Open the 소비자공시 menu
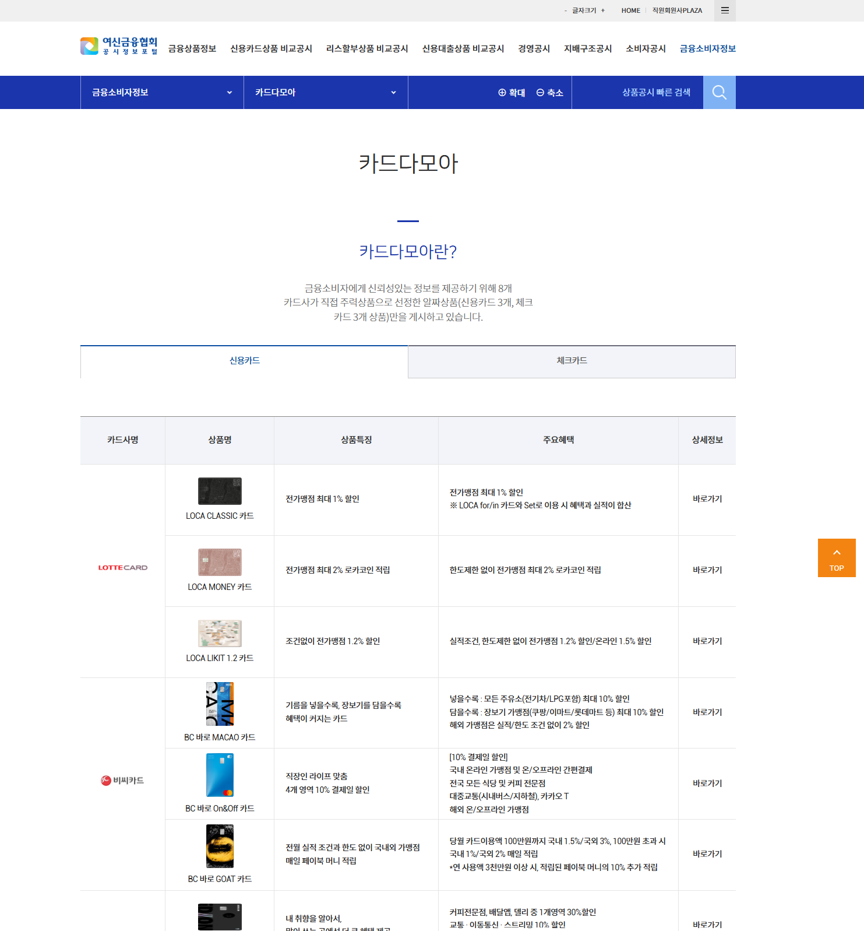Image resolution: width=864 pixels, height=931 pixels. click(x=646, y=48)
